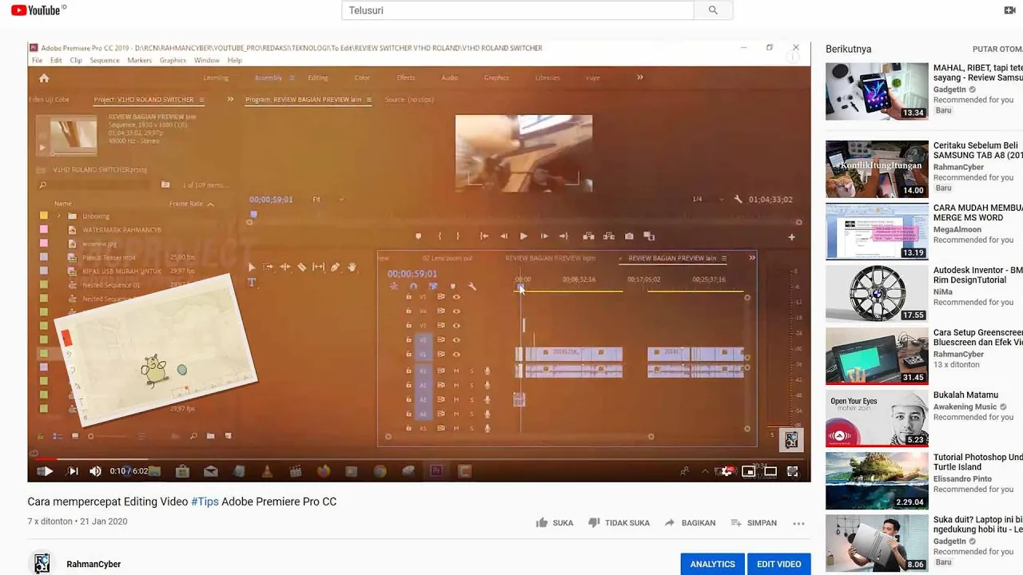1023x575 pixels.
Task: Open the Fit zoom level dropdown
Action: pos(328,200)
